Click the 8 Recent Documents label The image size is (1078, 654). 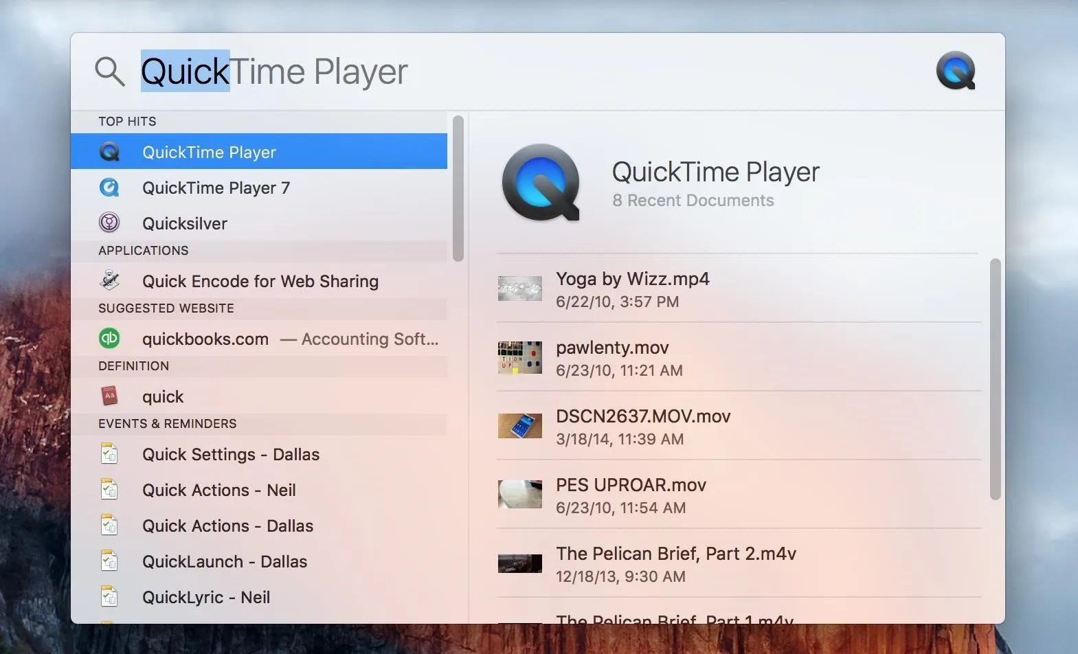(x=693, y=201)
